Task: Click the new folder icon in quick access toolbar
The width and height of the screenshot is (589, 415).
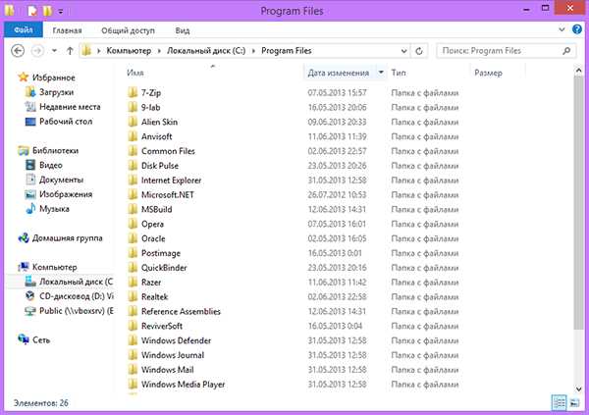Action: (x=47, y=11)
